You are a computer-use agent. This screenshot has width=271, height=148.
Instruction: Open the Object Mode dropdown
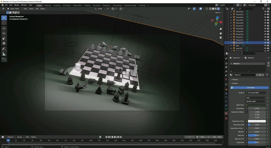(14, 9)
